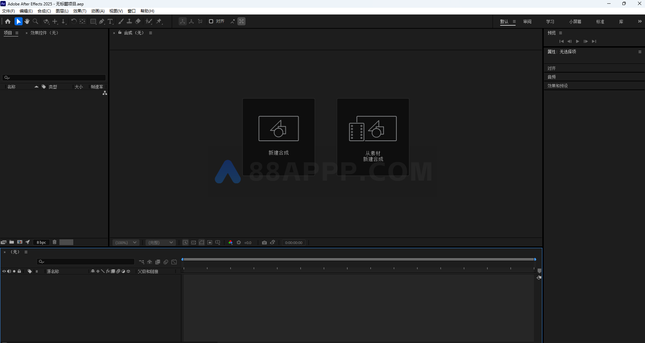
Task: Toggle mask and shape path visibility
Action: [202, 242]
